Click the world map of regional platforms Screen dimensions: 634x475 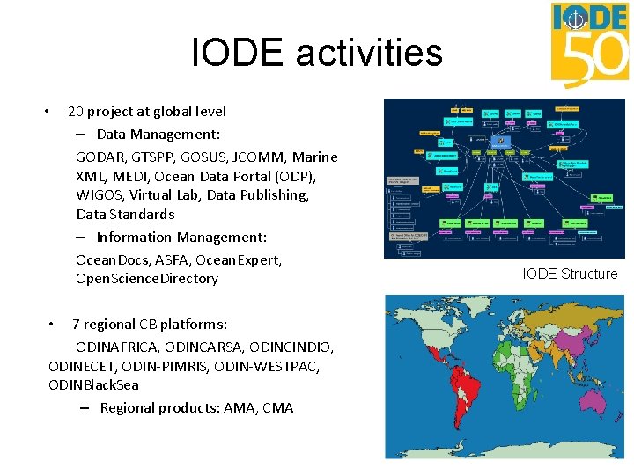point(505,376)
